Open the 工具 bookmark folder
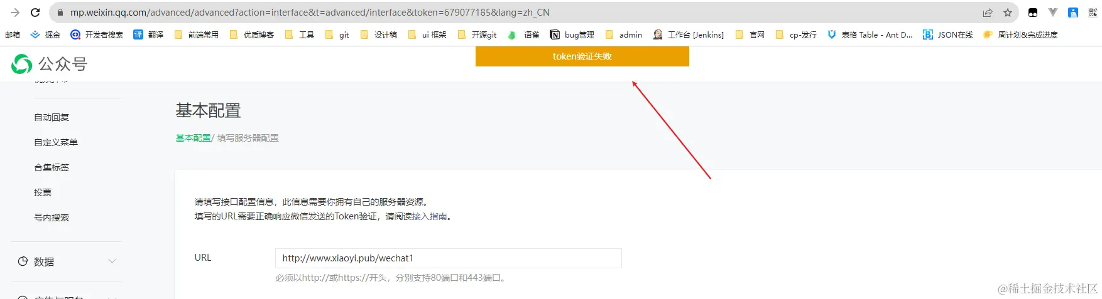This screenshot has height=299, width=1102. tap(299, 35)
